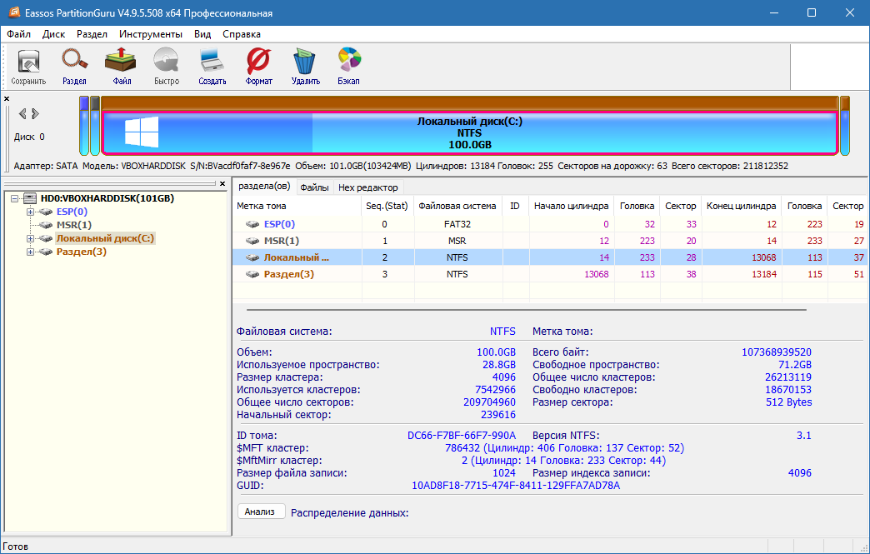Select MSR(1) in the disk tree

(x=74, y=225)
